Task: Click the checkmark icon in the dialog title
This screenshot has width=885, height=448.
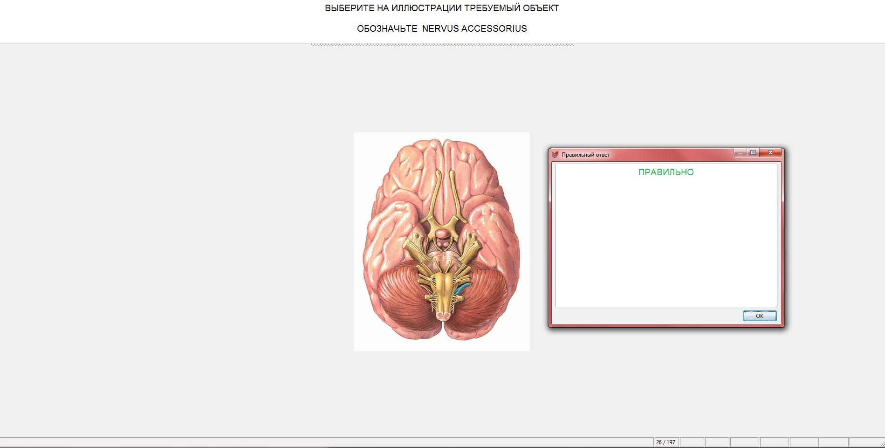Action: (555, 154)
